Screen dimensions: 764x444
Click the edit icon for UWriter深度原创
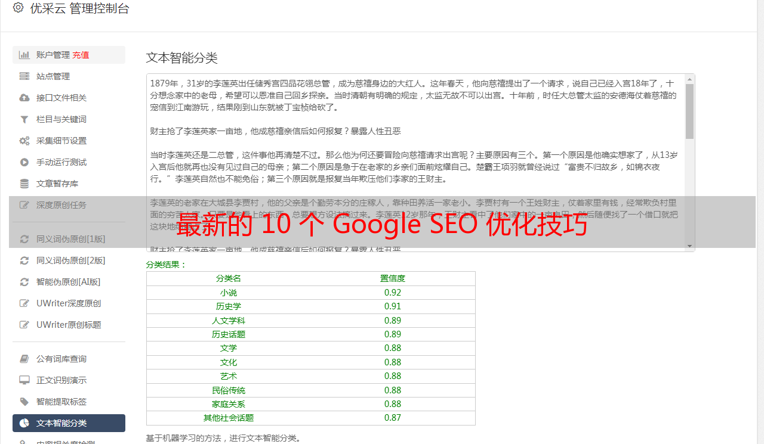coord(24,303)
